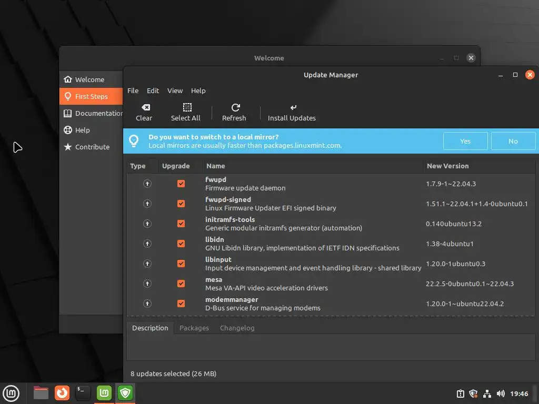Click the Update Manager shield panel icon
Screen dimensions: 539x404
click(125, 393)
